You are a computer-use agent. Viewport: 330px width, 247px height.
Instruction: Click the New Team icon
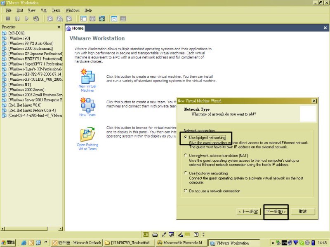tap(87, 105)
